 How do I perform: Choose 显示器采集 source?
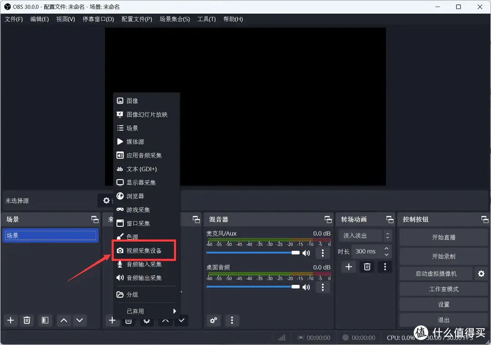[146, 183]
